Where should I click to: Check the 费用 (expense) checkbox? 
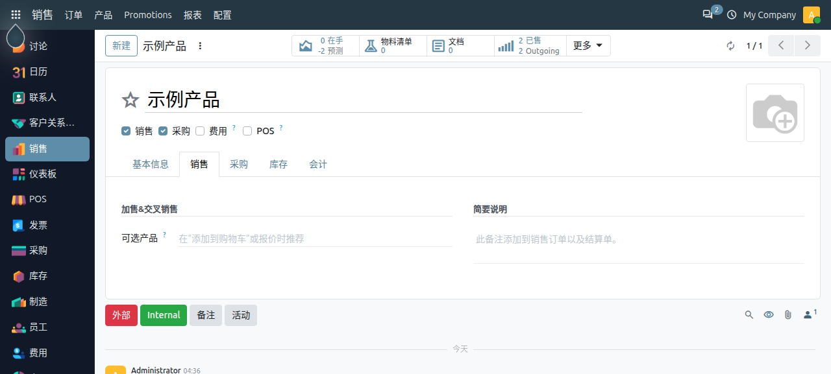pos(200,131)
